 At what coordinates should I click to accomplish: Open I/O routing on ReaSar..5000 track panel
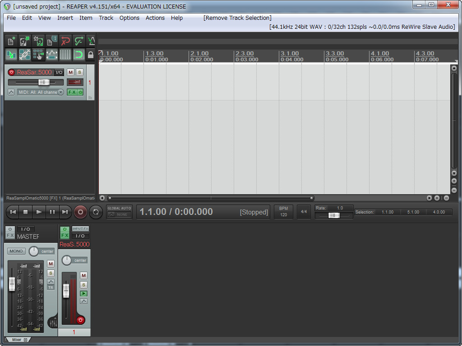(x=59, y=73)
